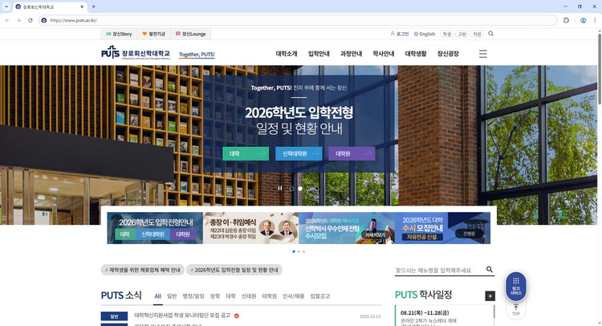Image resolution: width=602 pixels, height=326 pixels.
Task: Open the 장신광장 menu
Action: 448,54
